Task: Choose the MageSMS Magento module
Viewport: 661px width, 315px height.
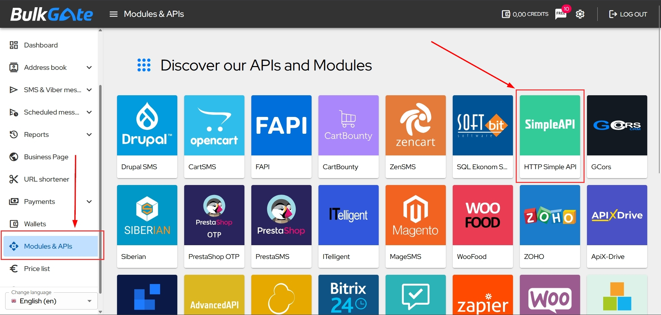Action: pos(416,226)
